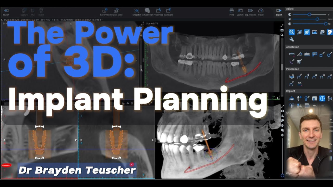The width and height of the screenshot is (333, 187).
Task: Click the 3D view camera icon
Action: click(x=282, y=111)
